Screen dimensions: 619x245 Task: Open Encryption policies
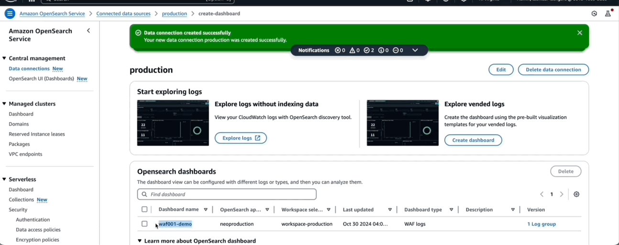point(37,240)
